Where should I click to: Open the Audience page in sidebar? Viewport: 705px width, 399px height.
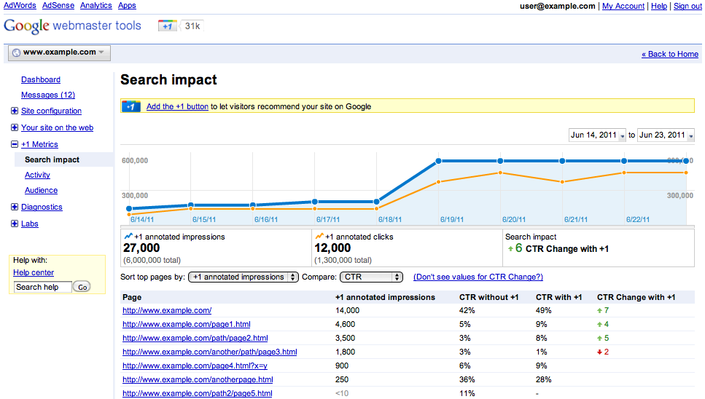41,190
